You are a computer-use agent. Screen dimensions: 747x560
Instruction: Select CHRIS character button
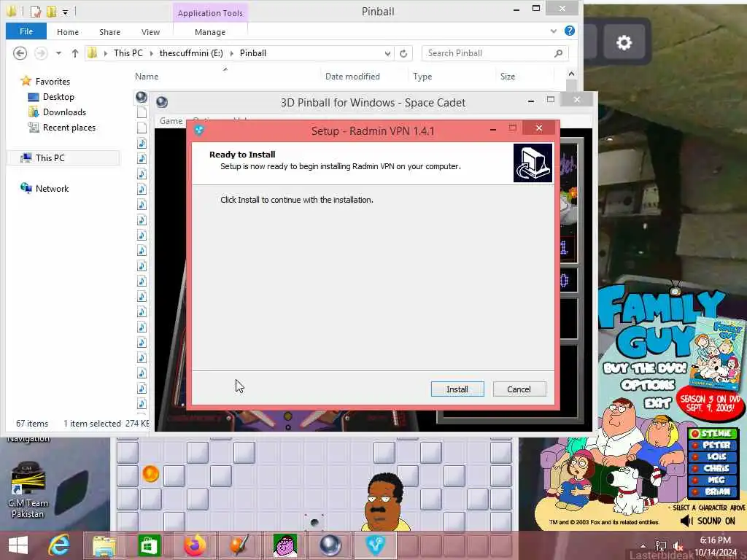click(713, 468)
